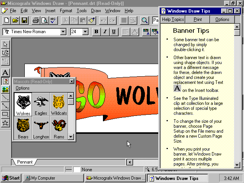Image resolution: width=244 pixels, height=183 pixels.
Task: Click Mascots panel scroll down arrow
Action: [x=71, y=136]
